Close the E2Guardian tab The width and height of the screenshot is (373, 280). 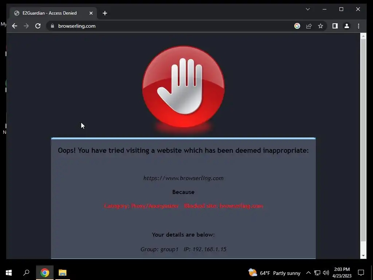[91, 13]
